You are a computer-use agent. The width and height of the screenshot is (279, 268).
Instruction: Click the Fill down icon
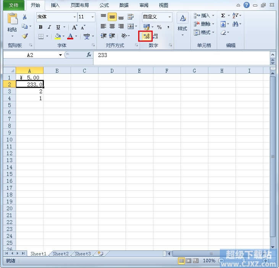[x=223, y=24]
